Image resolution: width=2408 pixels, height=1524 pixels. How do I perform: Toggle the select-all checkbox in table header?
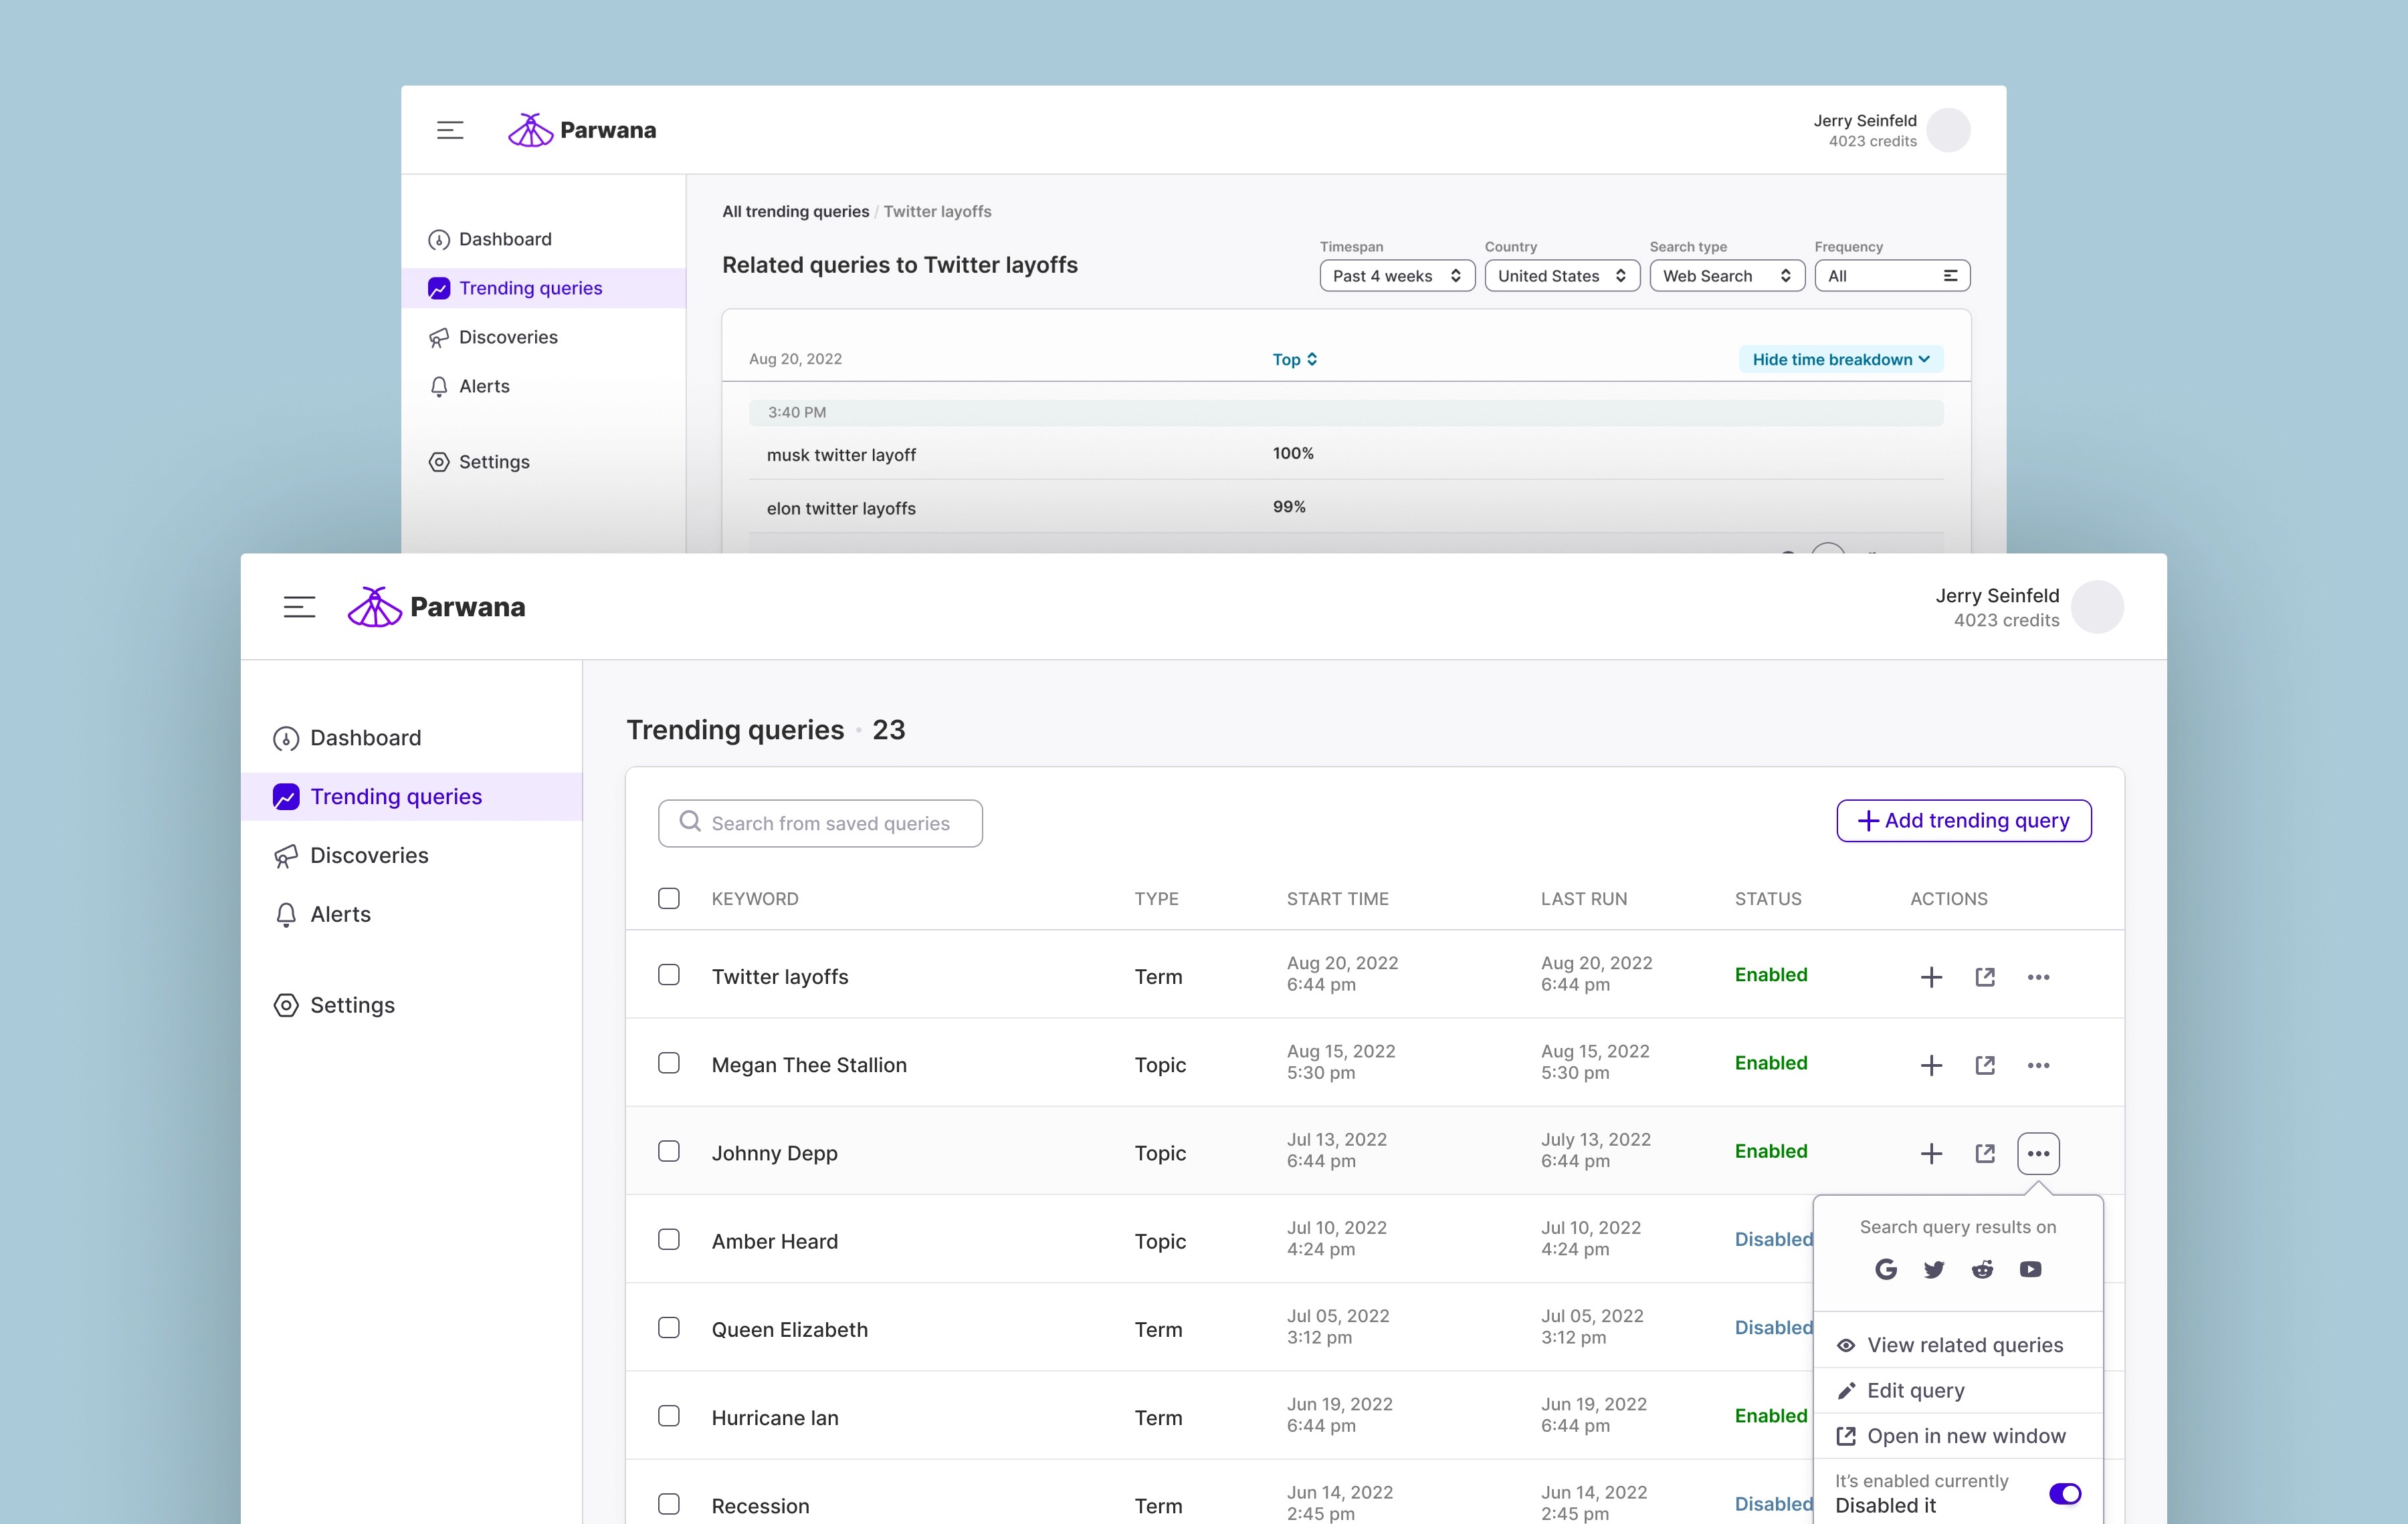pos(669,898)
